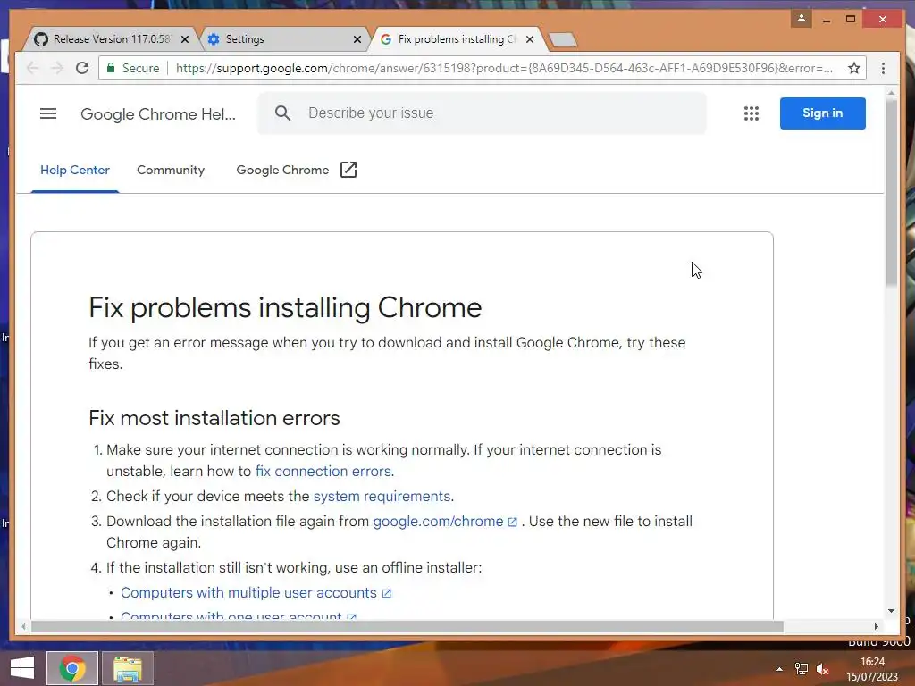Screen dimensions: 915x686
Task: Close the Fix problems installing tab
Action: (x=529, y=39)
